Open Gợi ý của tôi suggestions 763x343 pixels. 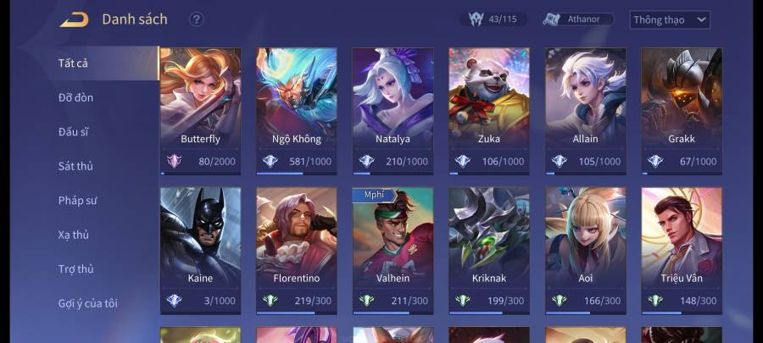pyautogui.click(x=88, y=304)
